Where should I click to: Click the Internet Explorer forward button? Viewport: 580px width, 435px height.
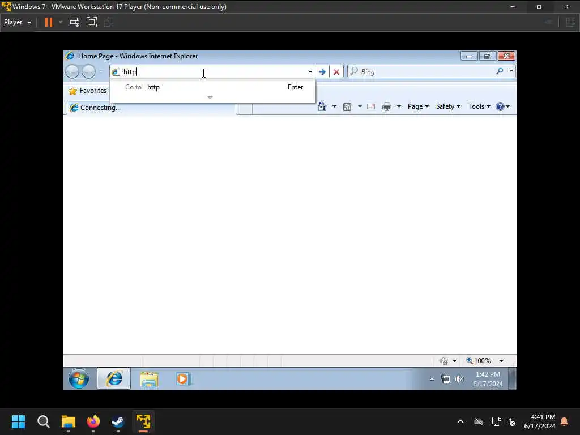(x=88, y=72)
